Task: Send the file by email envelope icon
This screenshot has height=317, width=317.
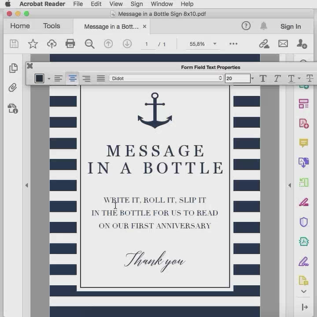Action: point(283,44)
